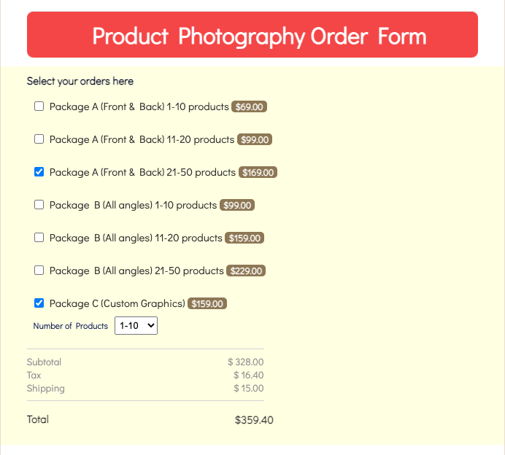Disable Package C Custom Graphics checkbox
The width and height of the screenshot is (505, 455).
click(39, 303)
